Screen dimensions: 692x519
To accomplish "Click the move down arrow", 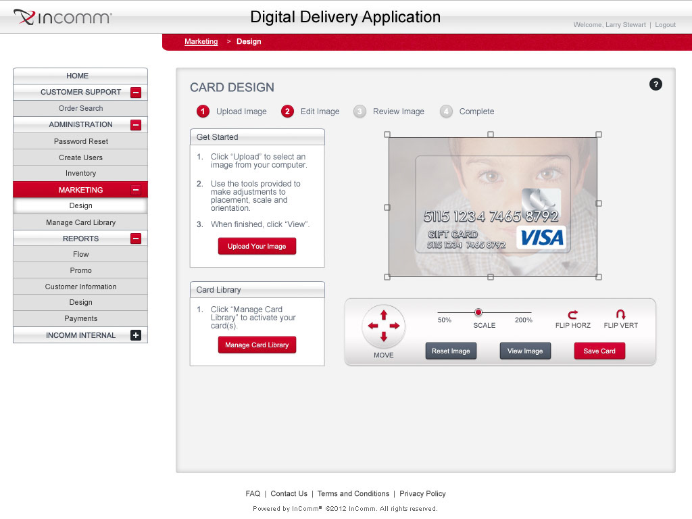I will (384, 337).
